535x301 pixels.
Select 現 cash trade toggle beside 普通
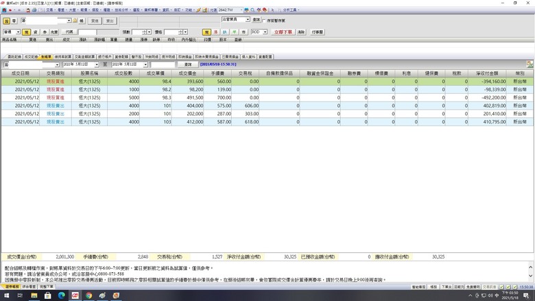(26, 32)
